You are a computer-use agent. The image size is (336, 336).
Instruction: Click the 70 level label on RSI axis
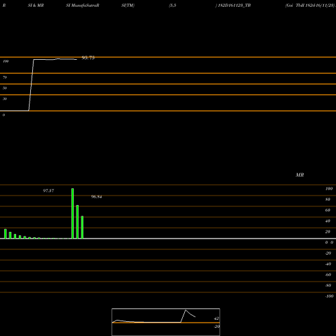pyautogui.click(x=5, y=77)
